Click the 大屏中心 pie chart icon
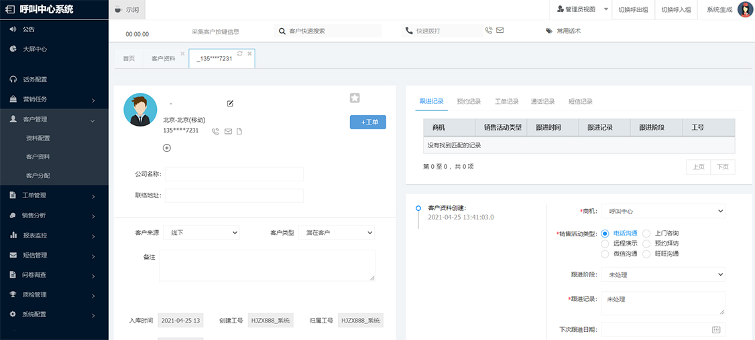 point(13,49)
